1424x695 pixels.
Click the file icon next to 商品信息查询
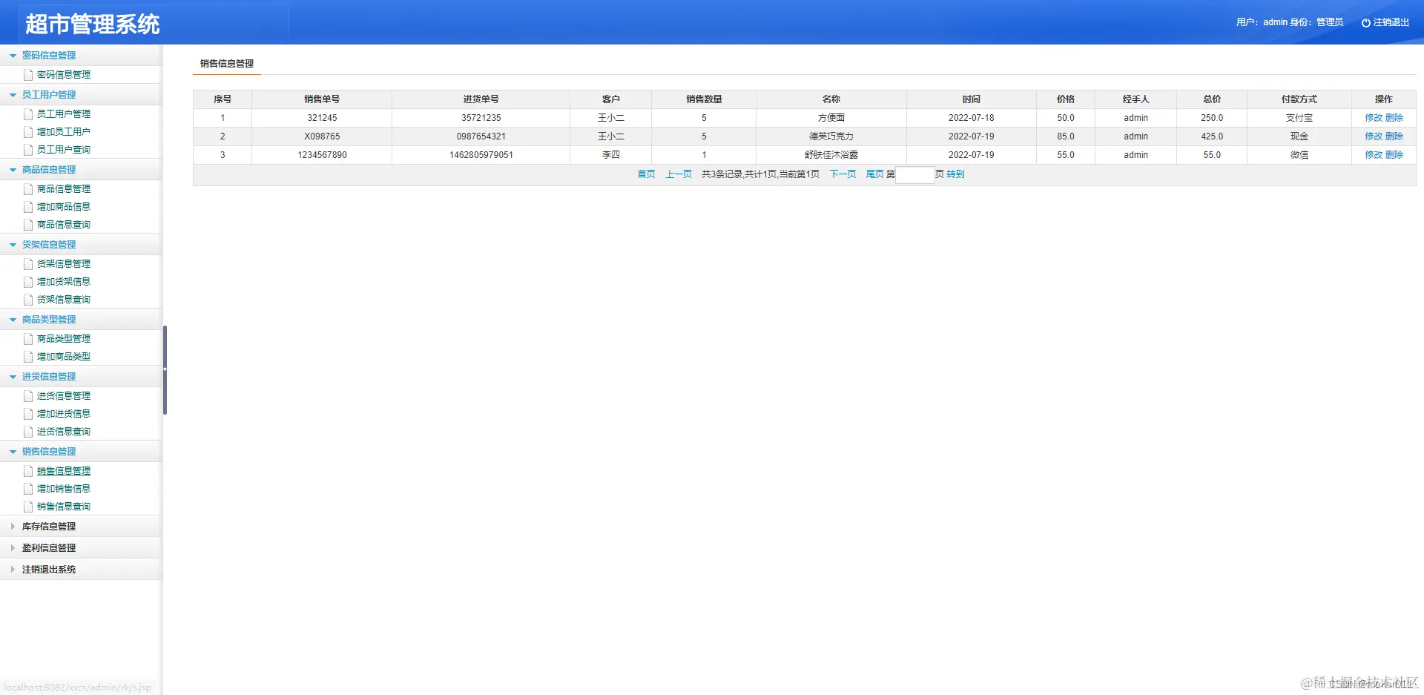pyautogui.click(x=28, y=225)
